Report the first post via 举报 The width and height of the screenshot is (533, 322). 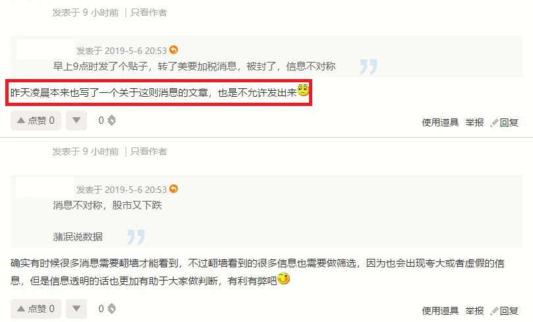click(x=474, y=122)
